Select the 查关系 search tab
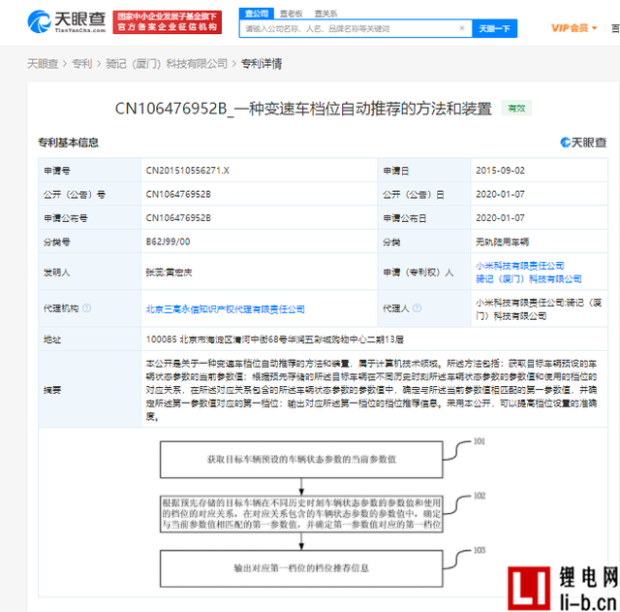The height and width of the screenshot is (612, 620). point(325,14)
